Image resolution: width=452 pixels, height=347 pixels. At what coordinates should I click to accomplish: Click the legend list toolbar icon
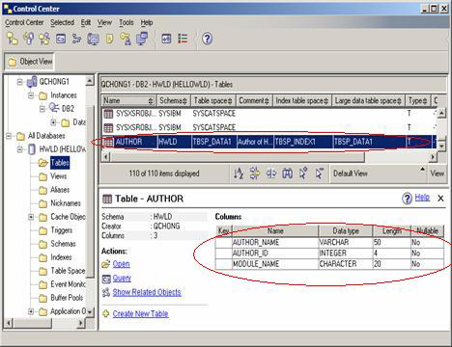click(183, 39)
